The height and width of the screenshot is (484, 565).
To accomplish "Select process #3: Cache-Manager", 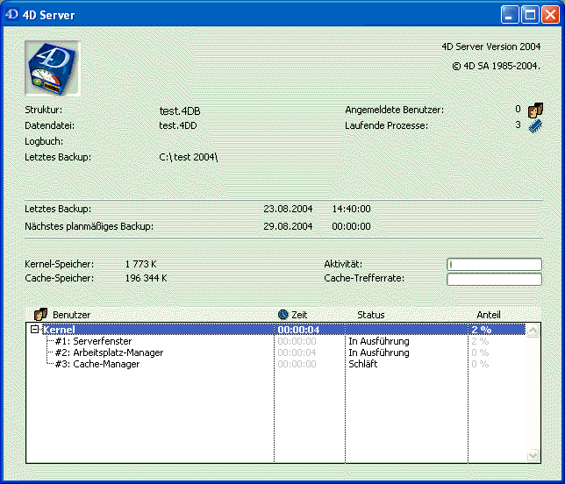I will point(97,364).
